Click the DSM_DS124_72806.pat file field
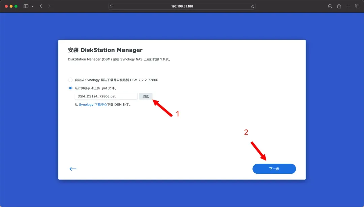 (106, 96)
